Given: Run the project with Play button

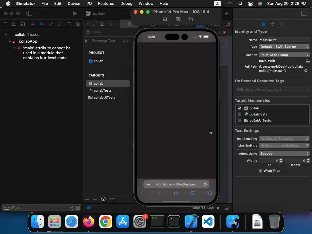Looking at the screenshot, I should (x=75, y=13).
